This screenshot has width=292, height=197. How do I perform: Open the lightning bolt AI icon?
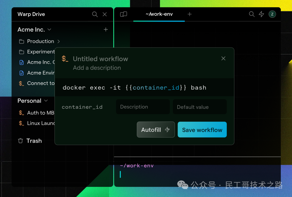[x=262, y=14]
